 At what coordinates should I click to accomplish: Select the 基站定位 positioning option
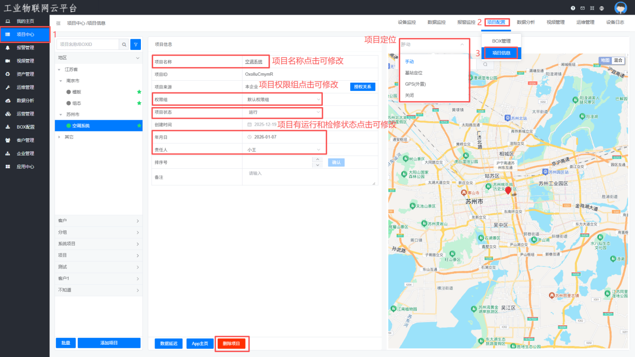click(x=413, y=73)
